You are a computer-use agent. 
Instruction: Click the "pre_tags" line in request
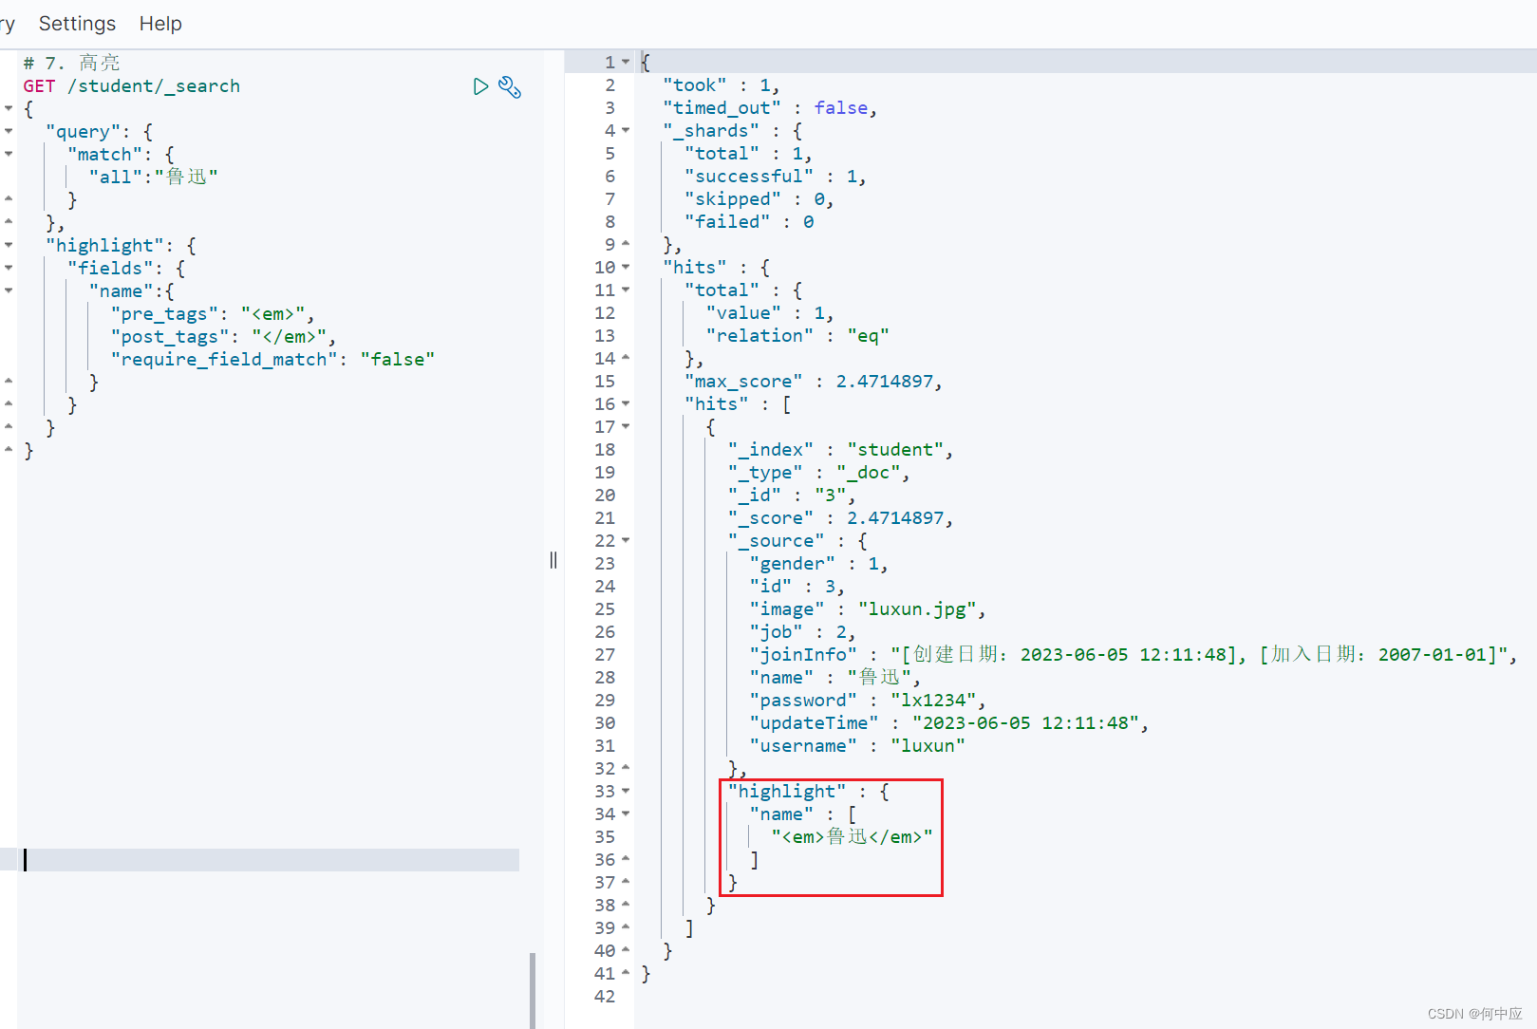coord(213,314)
